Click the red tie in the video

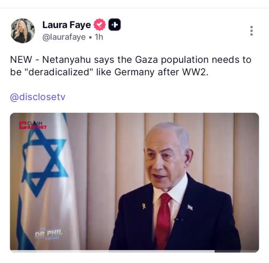coord(163,221)
